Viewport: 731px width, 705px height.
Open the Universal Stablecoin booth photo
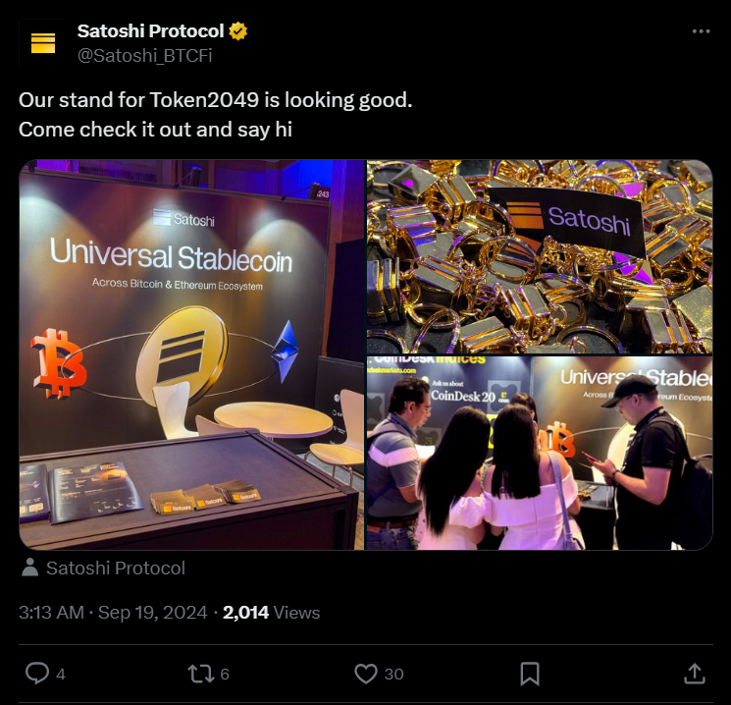[x=191, y=354]
